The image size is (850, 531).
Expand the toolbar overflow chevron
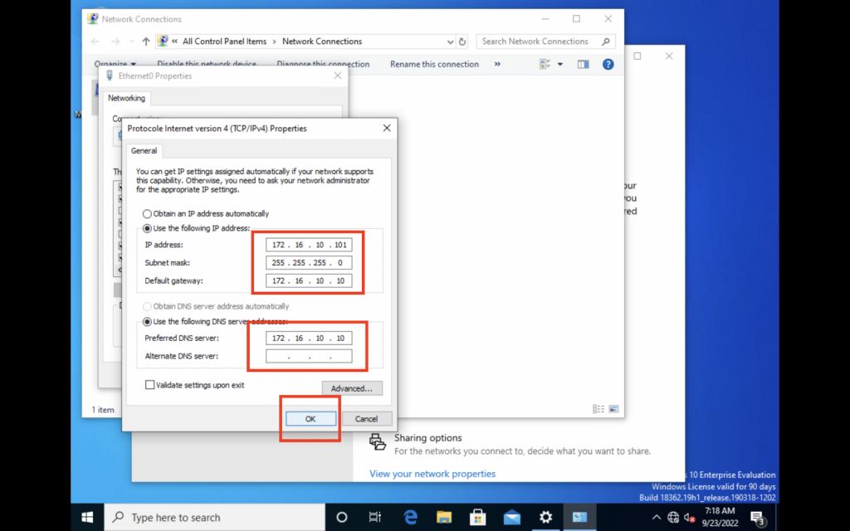(497, 64)
